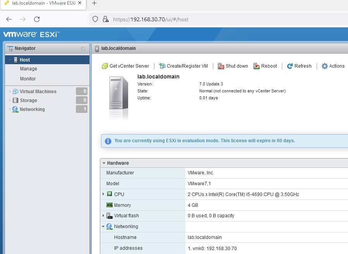Expand the Virtual Machines tree node

point(10,91)
